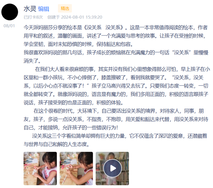Open the 编辑 link beside the username
213x188 pixels.
pos(44,9)
